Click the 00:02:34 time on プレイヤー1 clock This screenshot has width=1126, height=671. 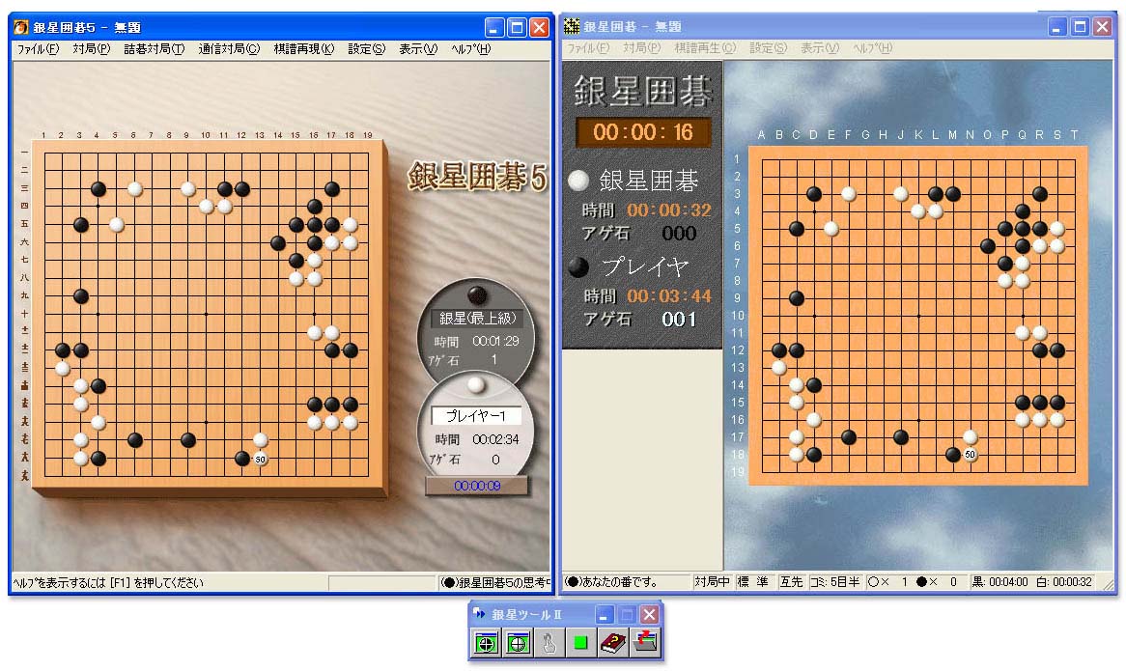click(495, 439)
